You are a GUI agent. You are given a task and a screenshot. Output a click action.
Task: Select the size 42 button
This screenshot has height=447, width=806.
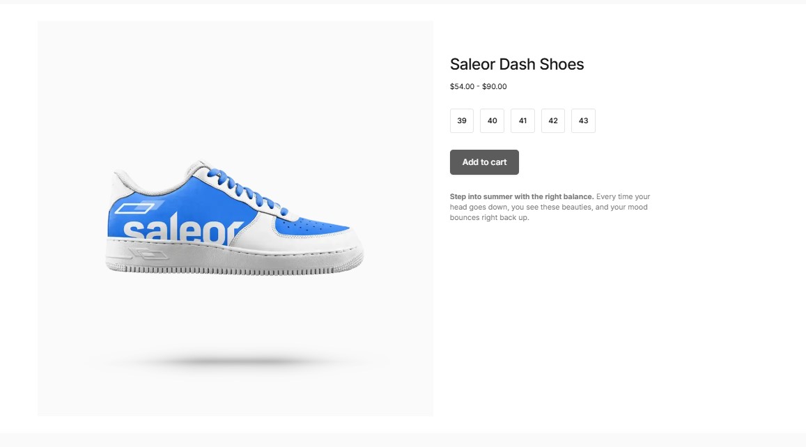[553, 120]
